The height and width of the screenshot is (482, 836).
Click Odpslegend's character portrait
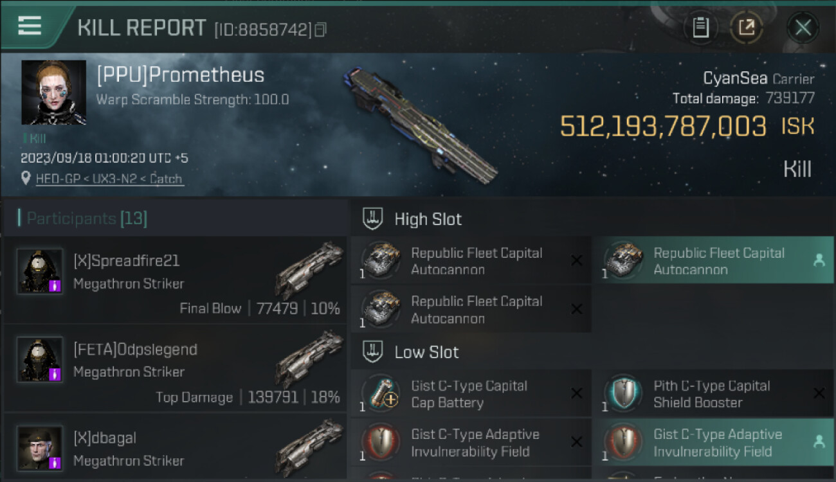point(40,359)
